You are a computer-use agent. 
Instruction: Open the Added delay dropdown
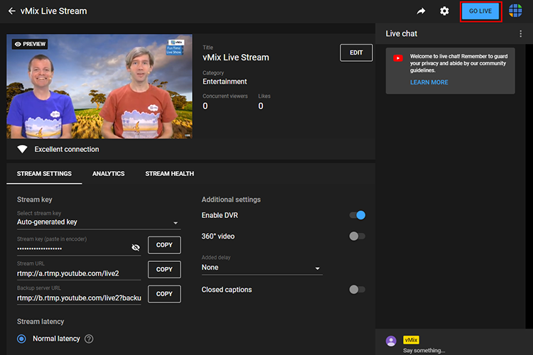(x=262, y=268)
